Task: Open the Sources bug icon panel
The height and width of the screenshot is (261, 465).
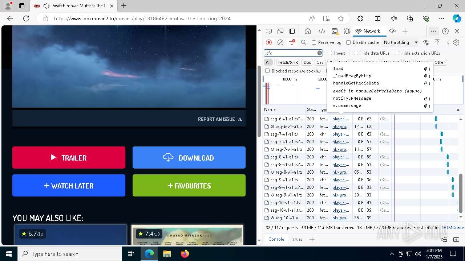Action: [347, 31]
